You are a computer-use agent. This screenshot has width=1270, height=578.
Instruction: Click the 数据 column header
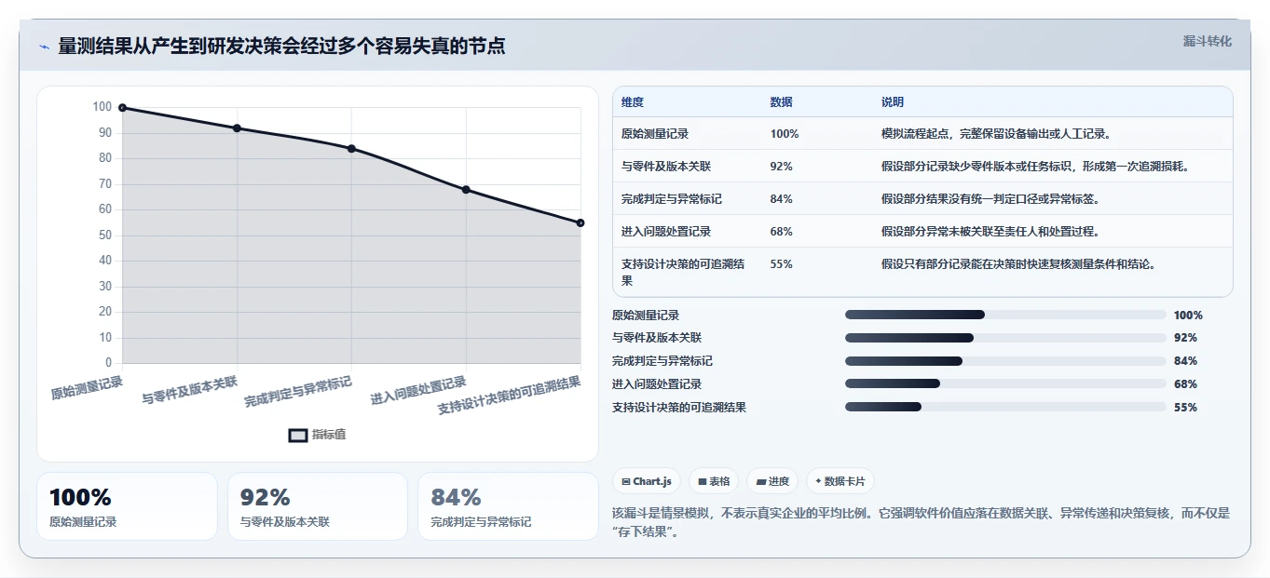coord(782,102)
